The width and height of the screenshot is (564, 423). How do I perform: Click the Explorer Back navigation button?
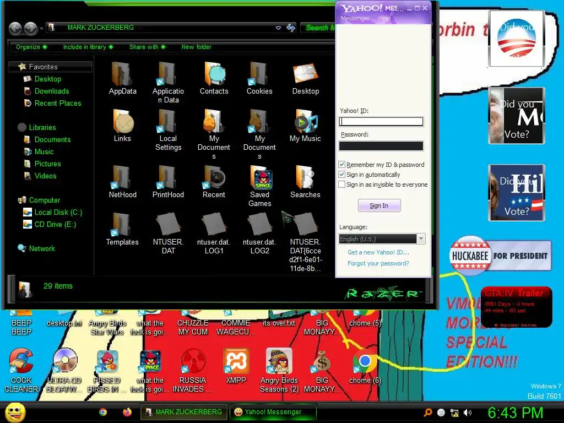coord(15,28)
